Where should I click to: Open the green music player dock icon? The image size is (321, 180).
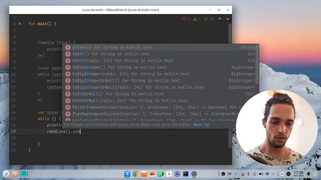pos(160,174)
